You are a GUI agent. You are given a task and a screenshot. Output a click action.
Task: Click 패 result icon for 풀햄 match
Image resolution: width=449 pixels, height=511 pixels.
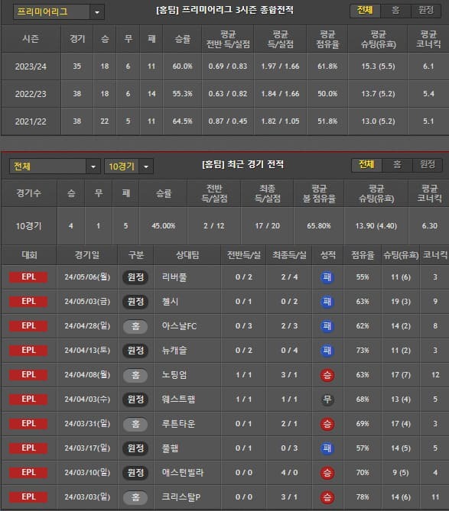(327, 448)
